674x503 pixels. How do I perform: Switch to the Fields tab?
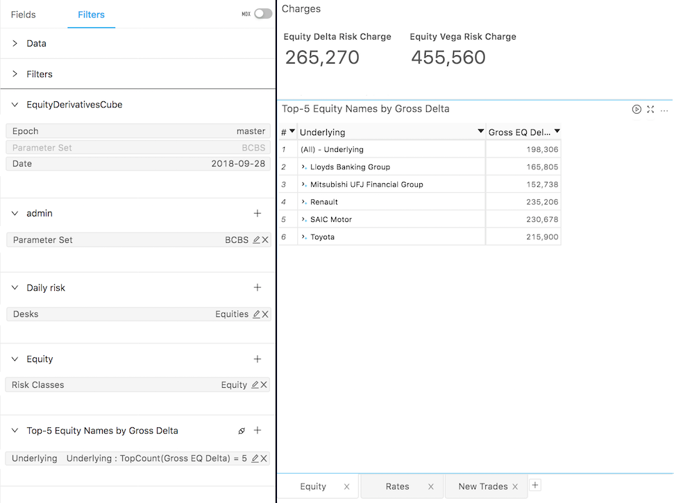tap(24, 15)
